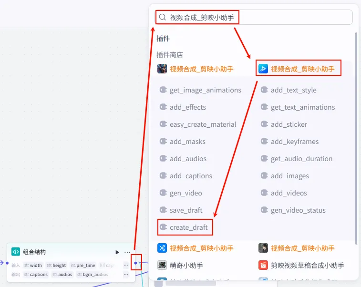
Task: Click plug icon beside get_image_animations
Action: [163, 90]
